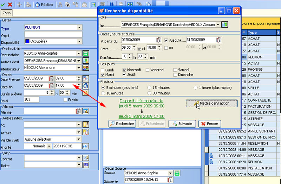Click the Rechercher button
The width and height of the screenshot is (281, 184).
click(122, 123)
